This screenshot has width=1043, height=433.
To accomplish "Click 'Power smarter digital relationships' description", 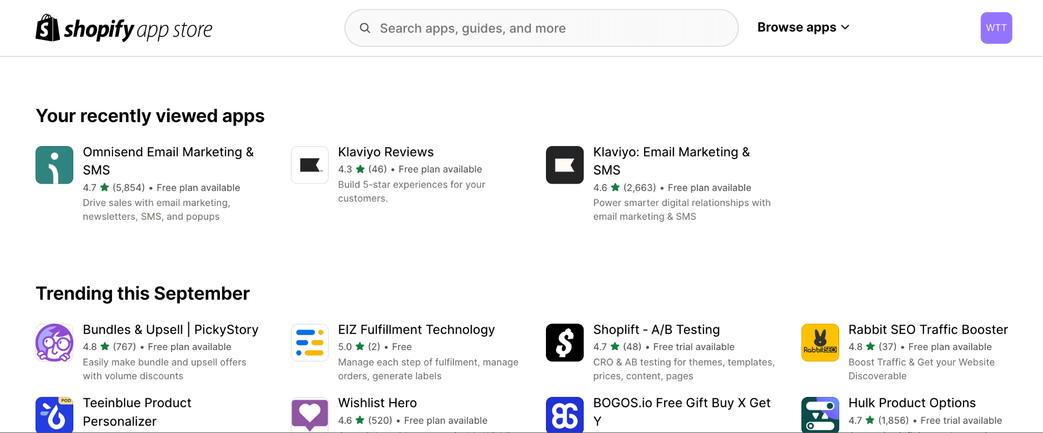I will [682, 210].
